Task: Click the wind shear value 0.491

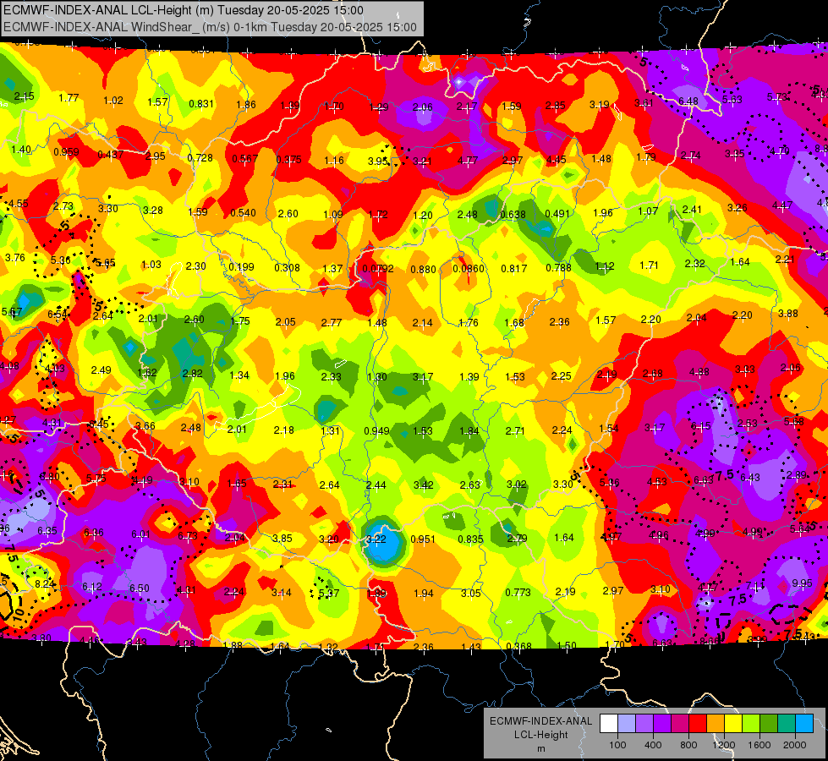Action: pos(557,213)
